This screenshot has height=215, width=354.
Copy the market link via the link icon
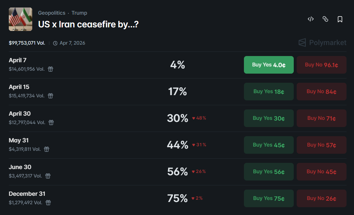coord(325,19)
